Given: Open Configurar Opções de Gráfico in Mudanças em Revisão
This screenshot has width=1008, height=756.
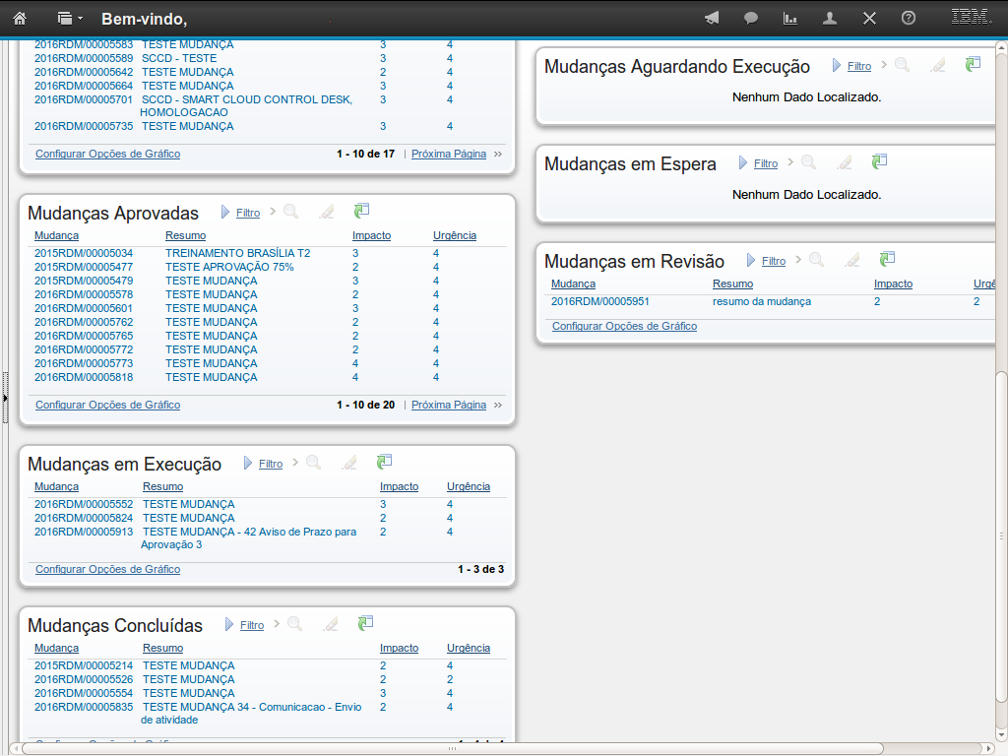Looking at the screenshot, I should pyautogui.click(x=624, y=326).
